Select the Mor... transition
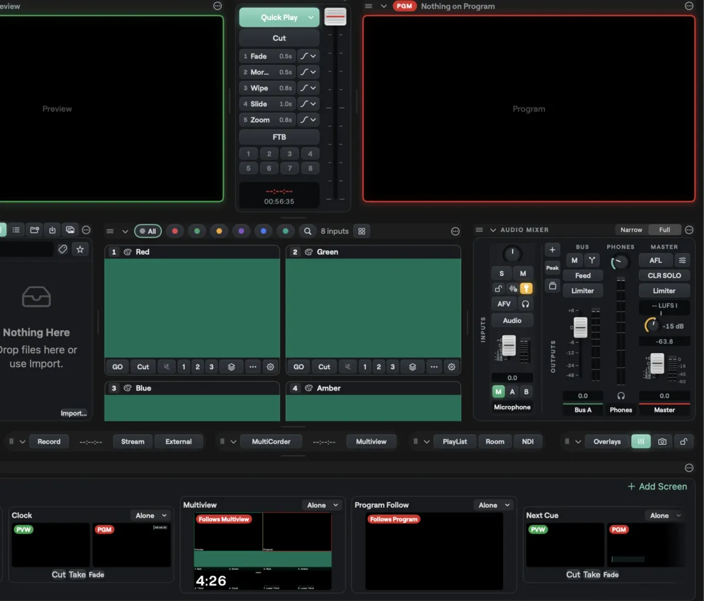This screenshot has height=601, width=704. pyautogui.click(x=268, y=72)
